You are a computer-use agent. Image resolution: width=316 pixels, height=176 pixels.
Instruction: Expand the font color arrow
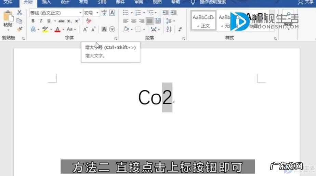[x=63, y=29]
